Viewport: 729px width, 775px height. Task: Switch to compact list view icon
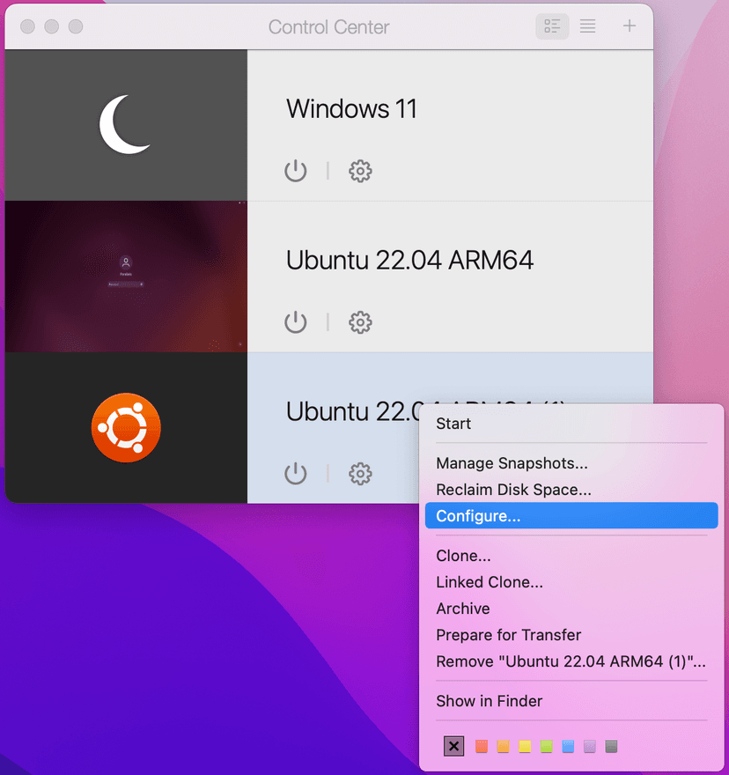[x=587, y=26]
